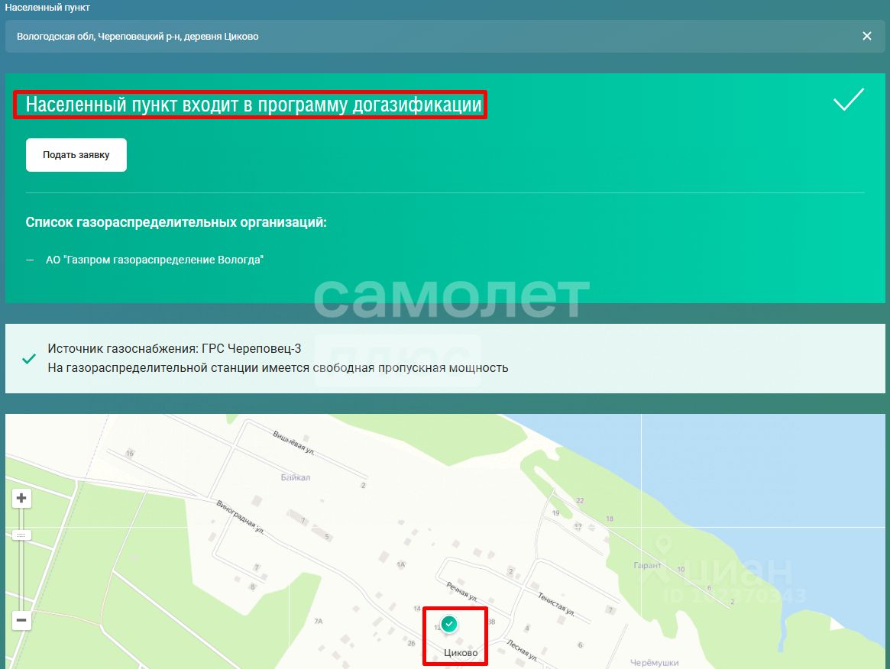The width and height of the screenshot is (890, 669).
Task: Click the Виноградная ул. street label
Action: (240, 517)
